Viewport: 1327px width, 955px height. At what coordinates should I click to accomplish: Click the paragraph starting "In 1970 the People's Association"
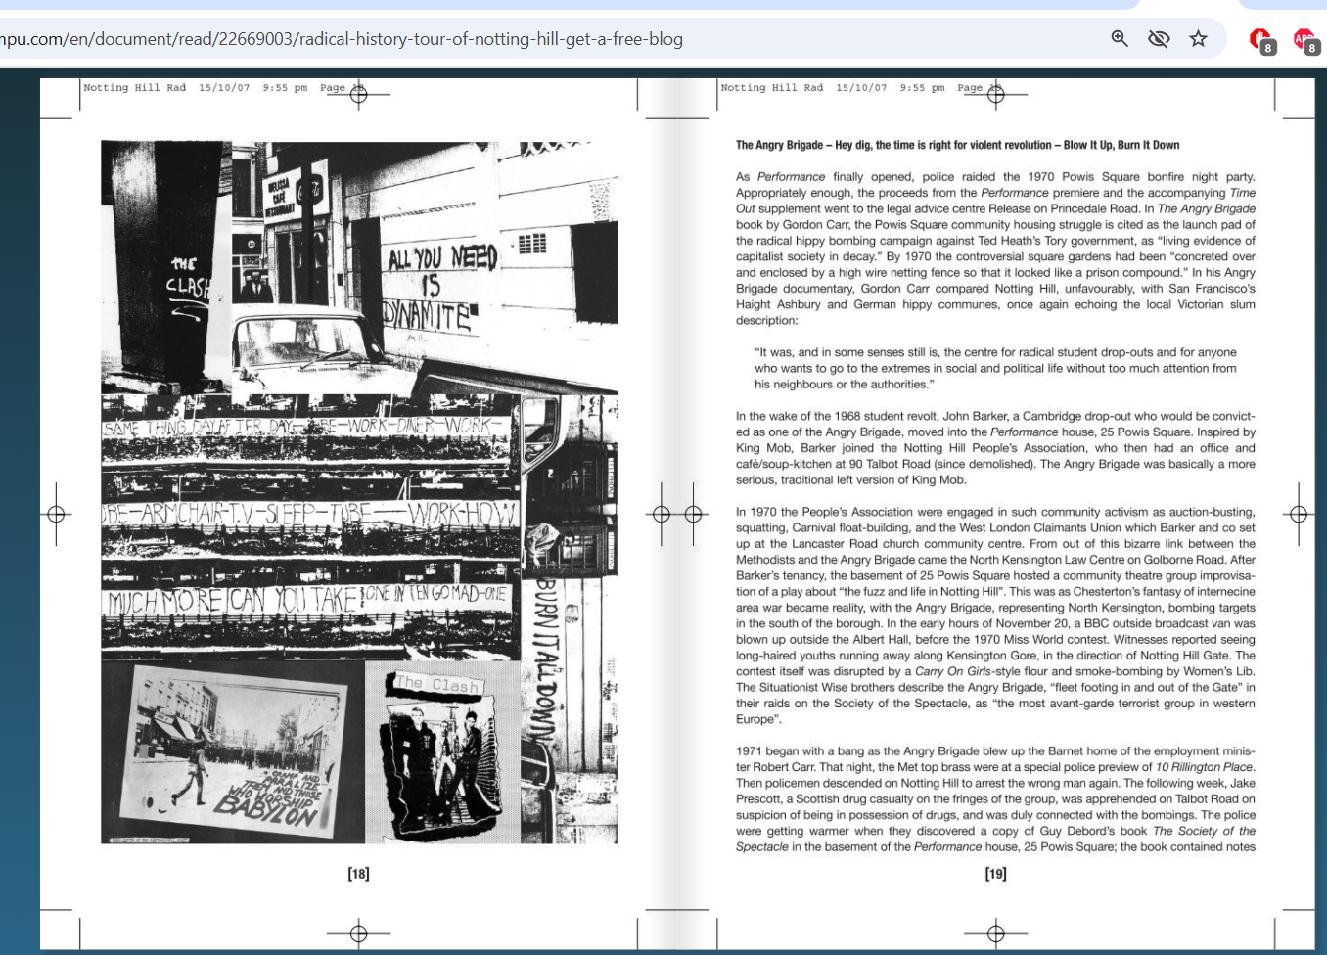tap(995, 615)
